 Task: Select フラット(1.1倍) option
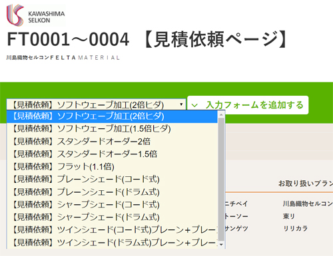point(112,166)
